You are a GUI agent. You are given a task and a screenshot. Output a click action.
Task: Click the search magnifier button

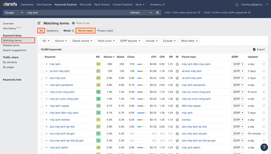(x=158, y=12)
